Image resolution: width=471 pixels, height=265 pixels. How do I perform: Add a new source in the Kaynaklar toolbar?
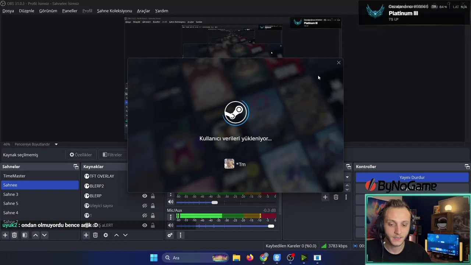(86, 235)
